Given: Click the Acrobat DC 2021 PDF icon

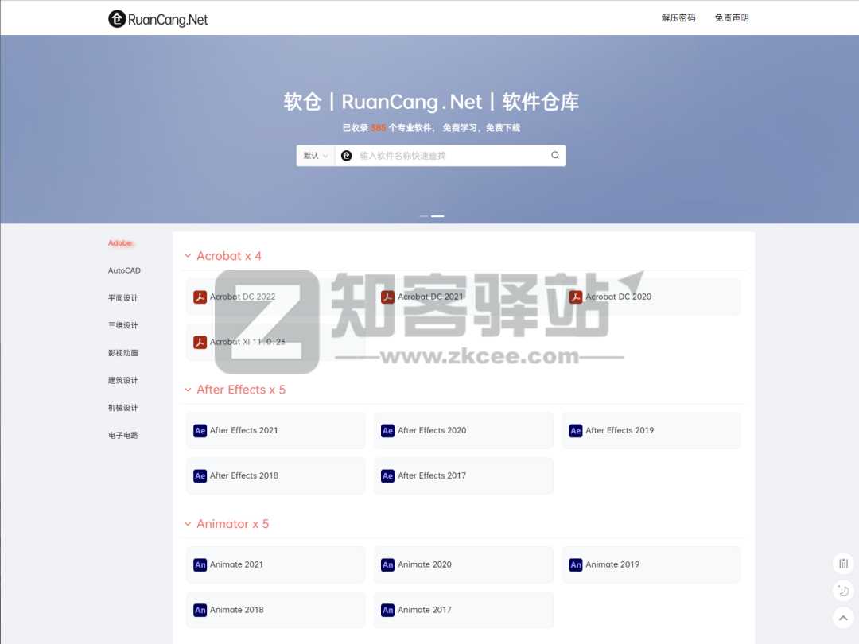Looking at the screenshot, I should (388, 297).
